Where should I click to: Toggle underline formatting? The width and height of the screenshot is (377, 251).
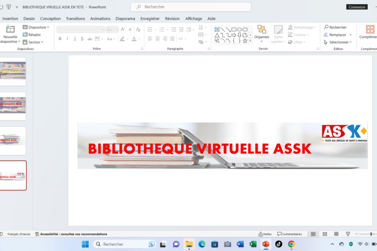(x=75, y=38)
